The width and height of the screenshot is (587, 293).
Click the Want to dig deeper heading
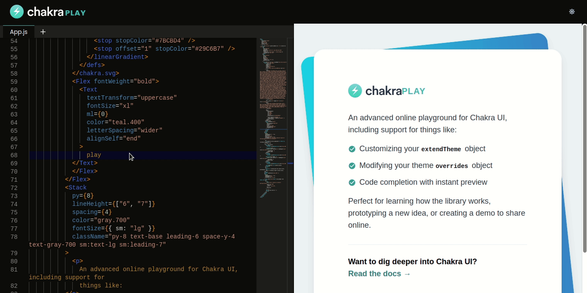pyautogui.click(x=412, y=262)
